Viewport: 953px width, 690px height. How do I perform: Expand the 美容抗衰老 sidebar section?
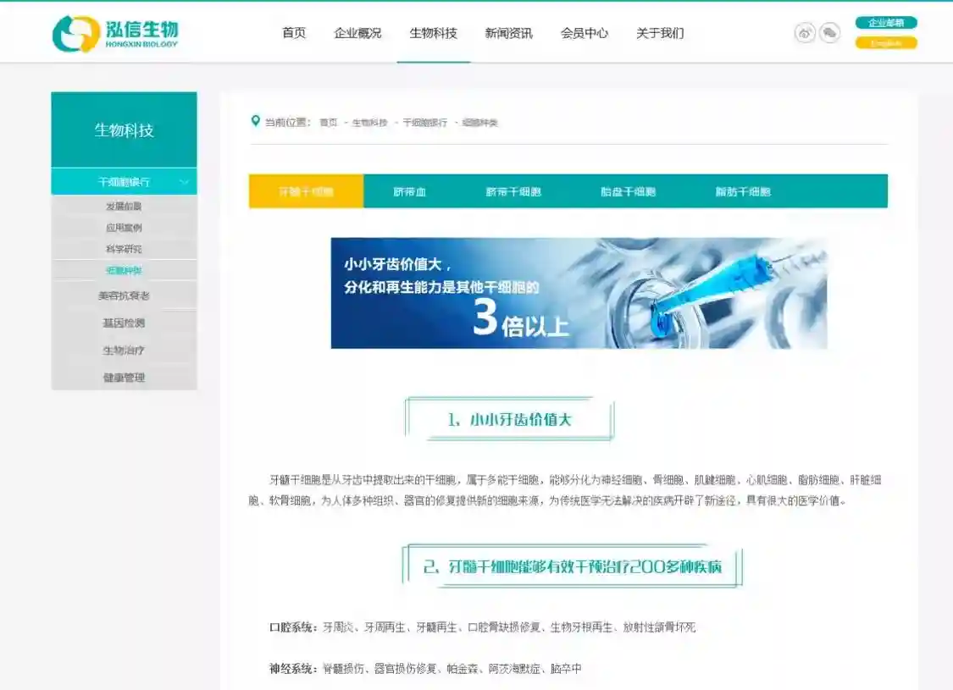124,295
